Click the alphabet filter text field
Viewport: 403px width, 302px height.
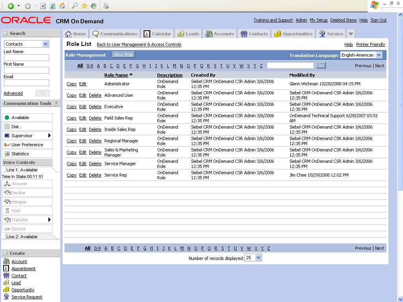290,66
